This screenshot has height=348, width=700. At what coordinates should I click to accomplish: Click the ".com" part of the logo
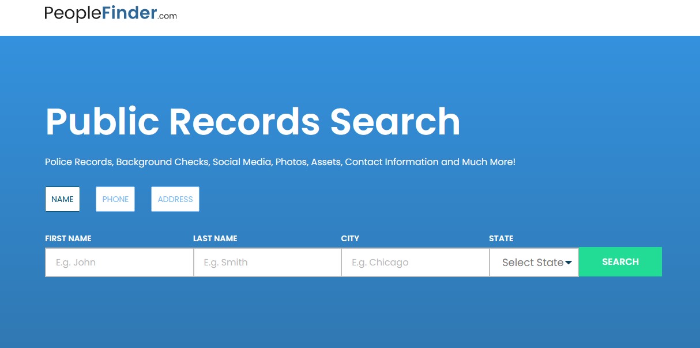(167, 16)
